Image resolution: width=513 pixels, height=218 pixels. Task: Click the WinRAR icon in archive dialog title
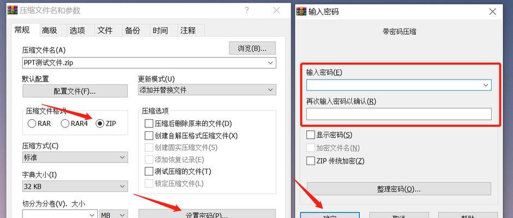coord(13,10)
